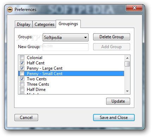
Task: Select the Colonial list row text
Action: click(35, 58)
